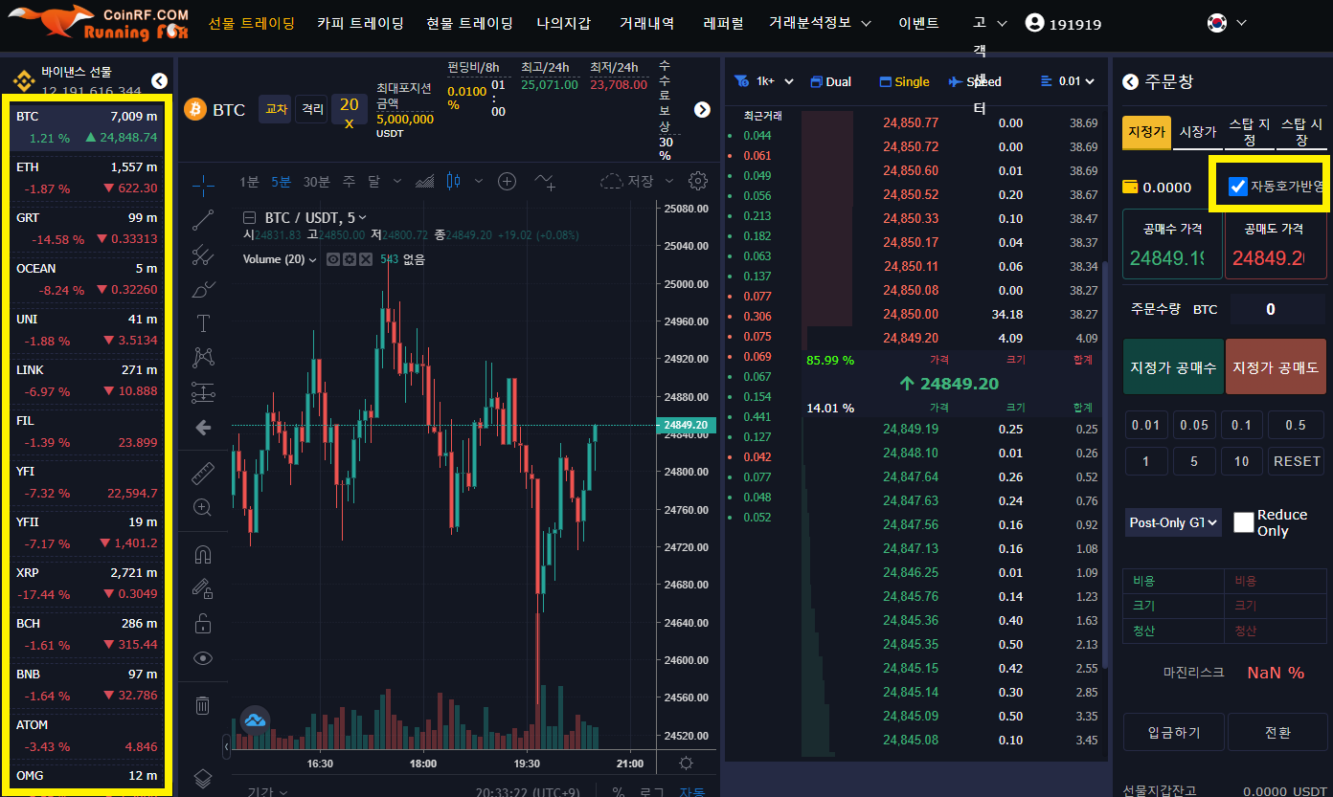
Task: Select the crosshair cursor tool
Action: (203, 184)
